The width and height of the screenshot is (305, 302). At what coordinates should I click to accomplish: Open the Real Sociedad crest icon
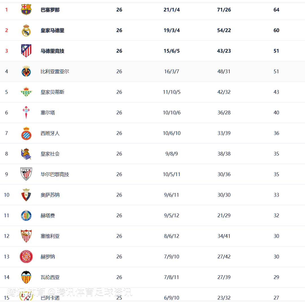tap(26, 154)
